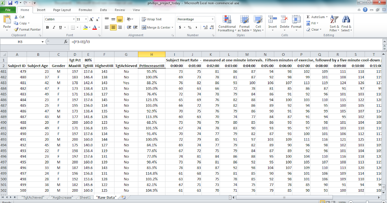
Task: Open the font size dropdown
Action: [86, 19]
